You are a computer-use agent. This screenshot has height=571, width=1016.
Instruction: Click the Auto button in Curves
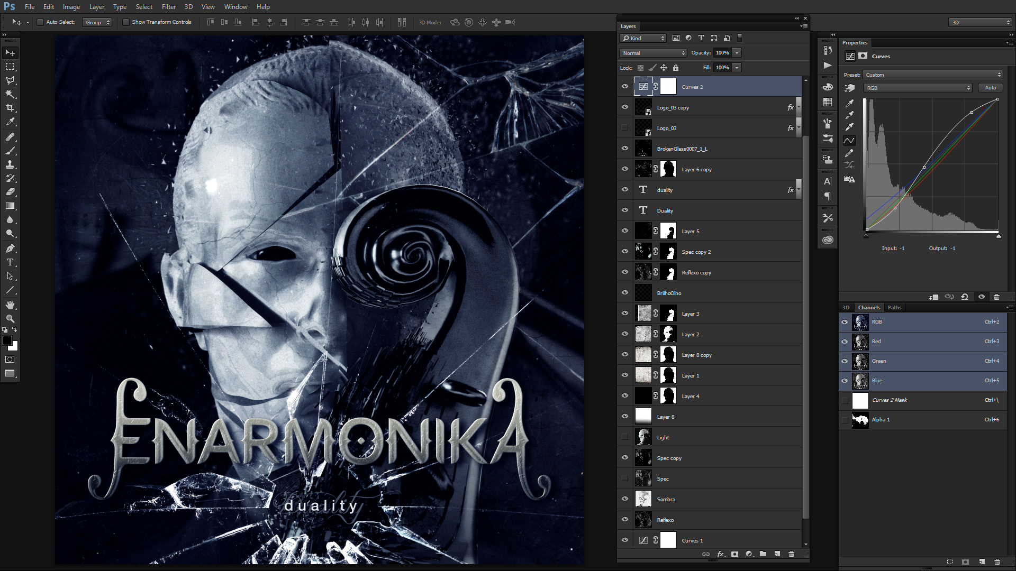990,88
